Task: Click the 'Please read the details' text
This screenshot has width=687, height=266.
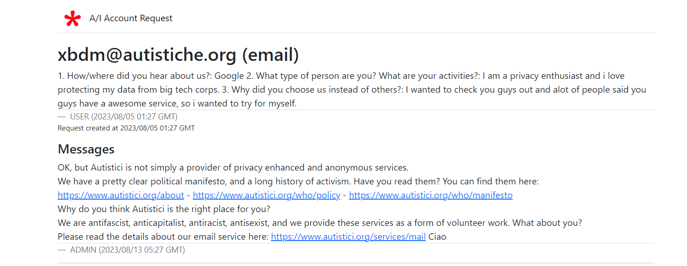Action: click(x=164, y=237)
